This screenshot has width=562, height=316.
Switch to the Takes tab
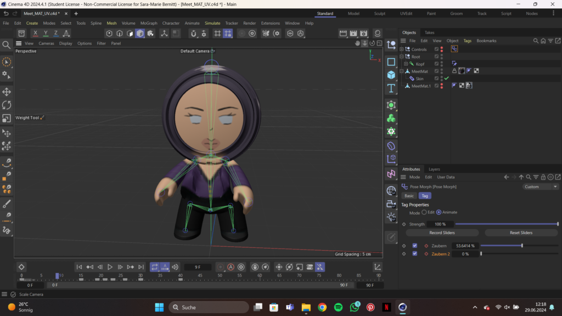point(429,32)
